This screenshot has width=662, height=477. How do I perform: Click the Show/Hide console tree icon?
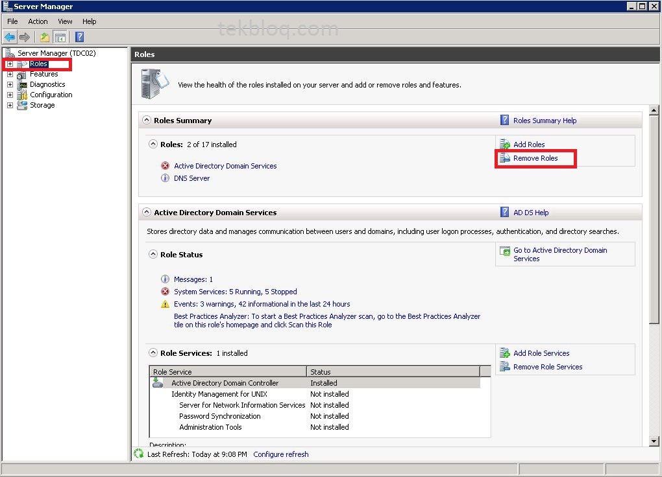pyautogui.click(x=60, y=37)
